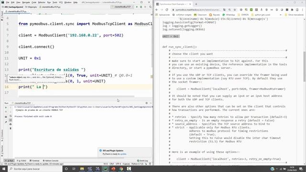Toggle scroll to end in Run console
The height and width of the screenshot is (172, 306).
(11, 120)
